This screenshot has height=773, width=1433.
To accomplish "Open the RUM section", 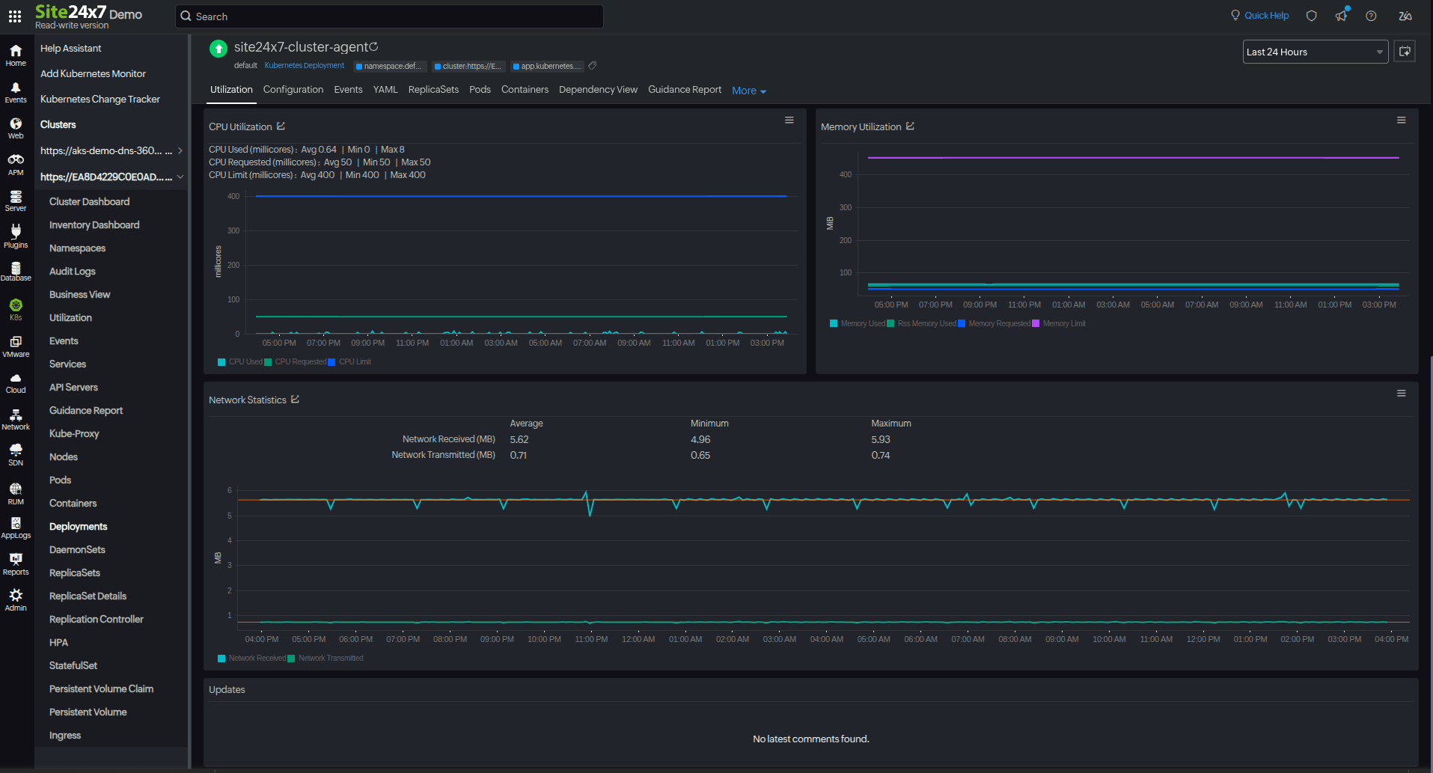I will pyautogui.click(x=16, y=494).
